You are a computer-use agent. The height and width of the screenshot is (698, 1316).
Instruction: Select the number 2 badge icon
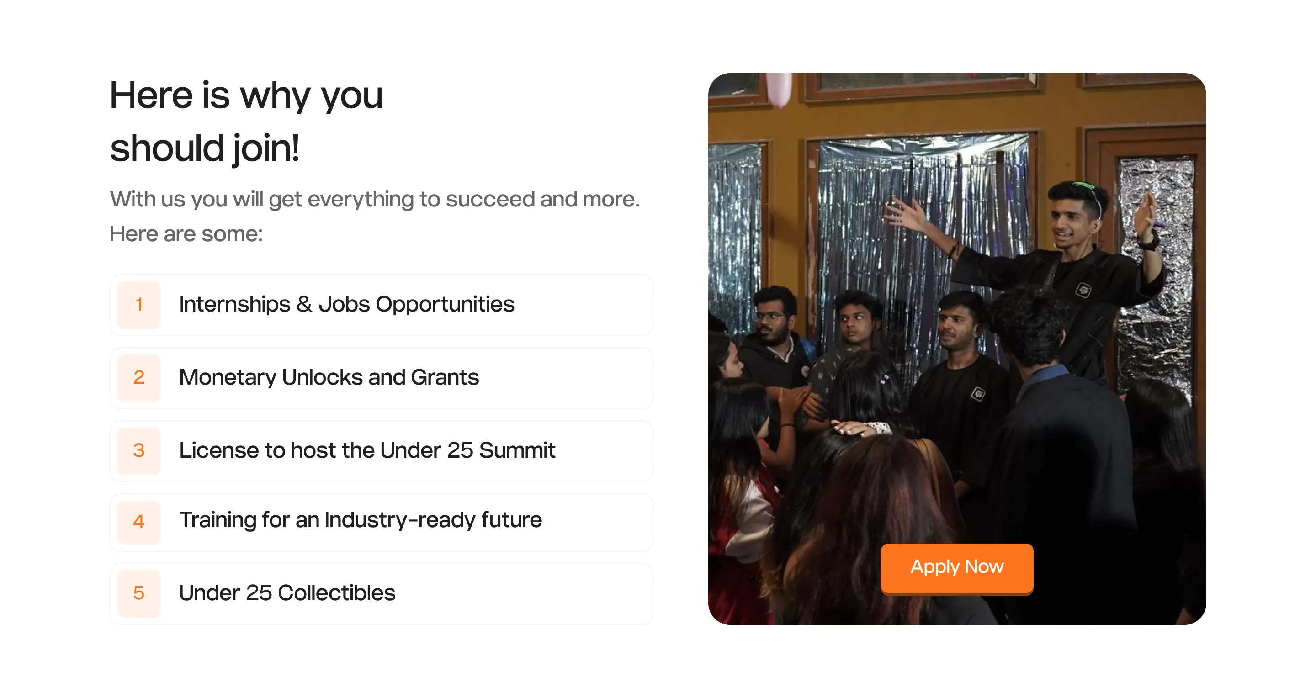(139, 378)
